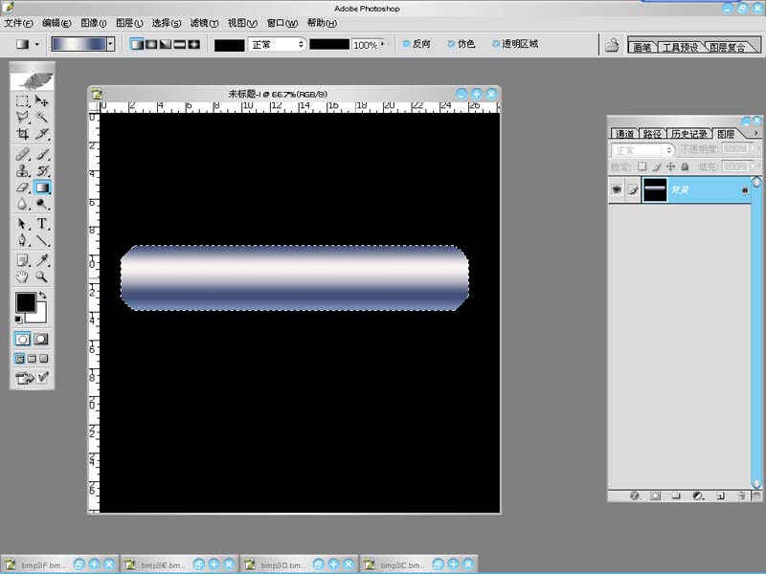Image resolution: width=766 pixels, height=574 pixels.
Task: Select the Hand tool
Action: coord(23,277)
